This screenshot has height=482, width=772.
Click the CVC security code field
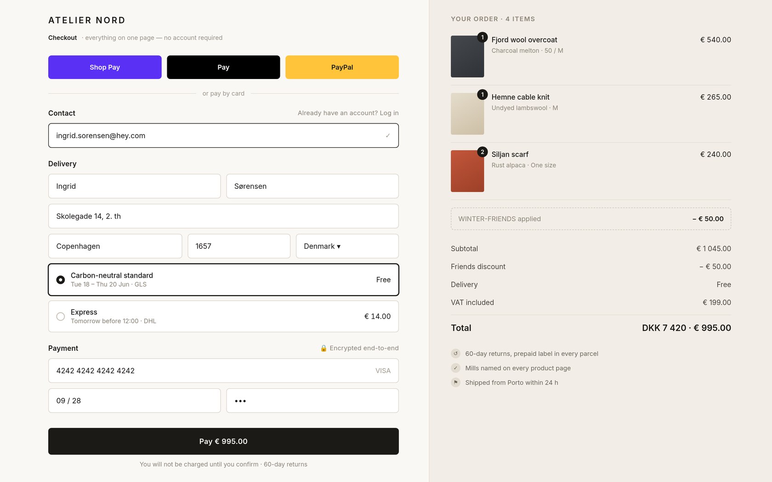pyautogui.click(x=312, y=400)
